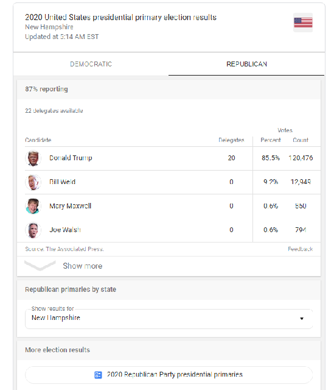
Task: Click the Feedback link
Action: (x=300, y=249)
